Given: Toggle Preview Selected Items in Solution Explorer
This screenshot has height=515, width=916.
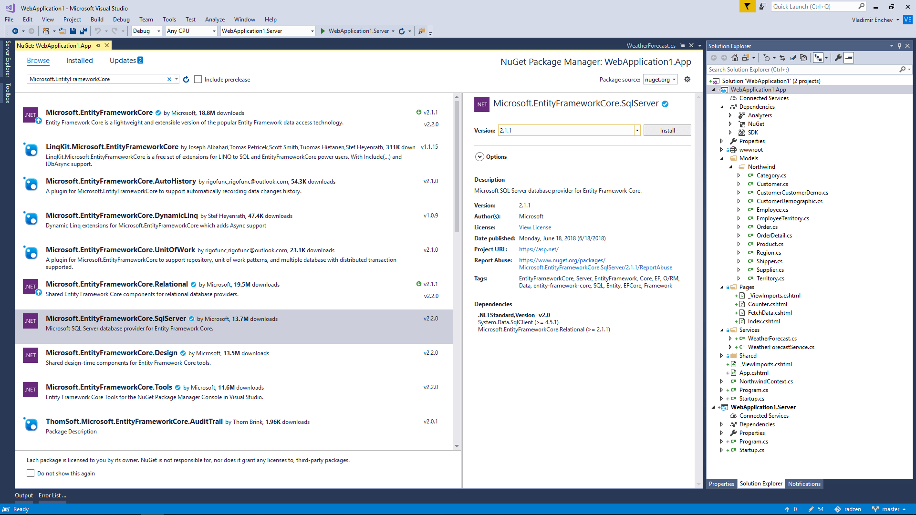Looking at the screenshot, I should [849, 58].
